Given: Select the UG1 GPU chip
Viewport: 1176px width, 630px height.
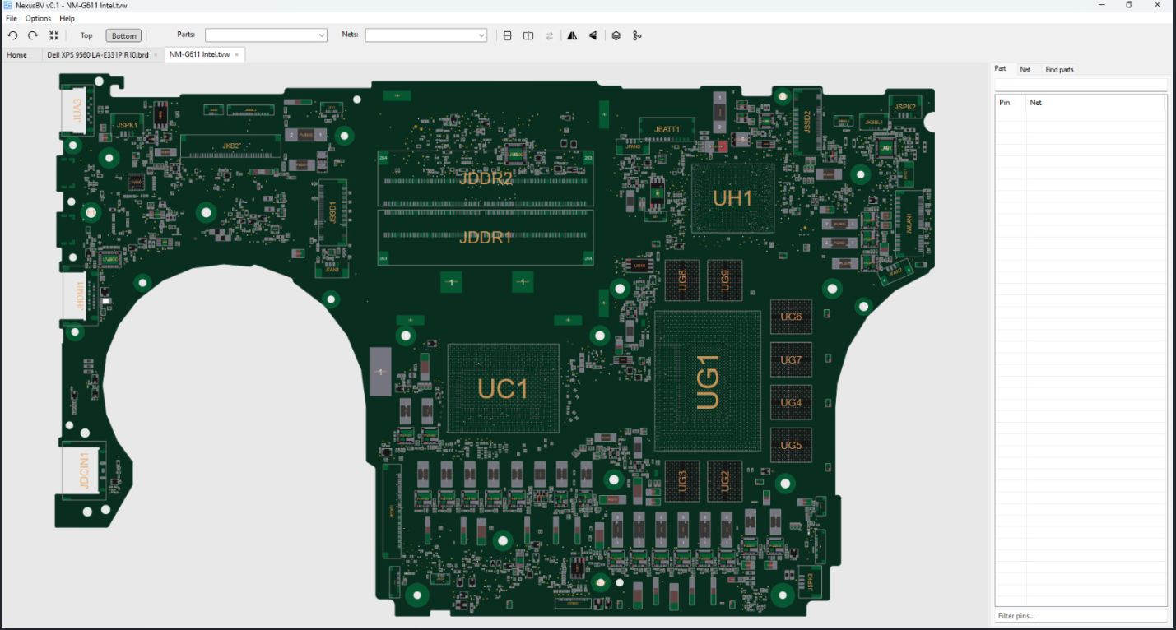Looking at the screenshot, I should [x=707, y=381].
